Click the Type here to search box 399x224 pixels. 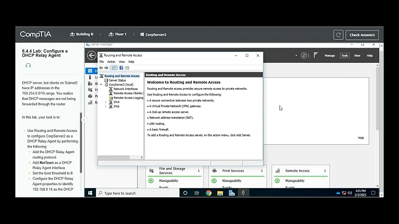137,193
